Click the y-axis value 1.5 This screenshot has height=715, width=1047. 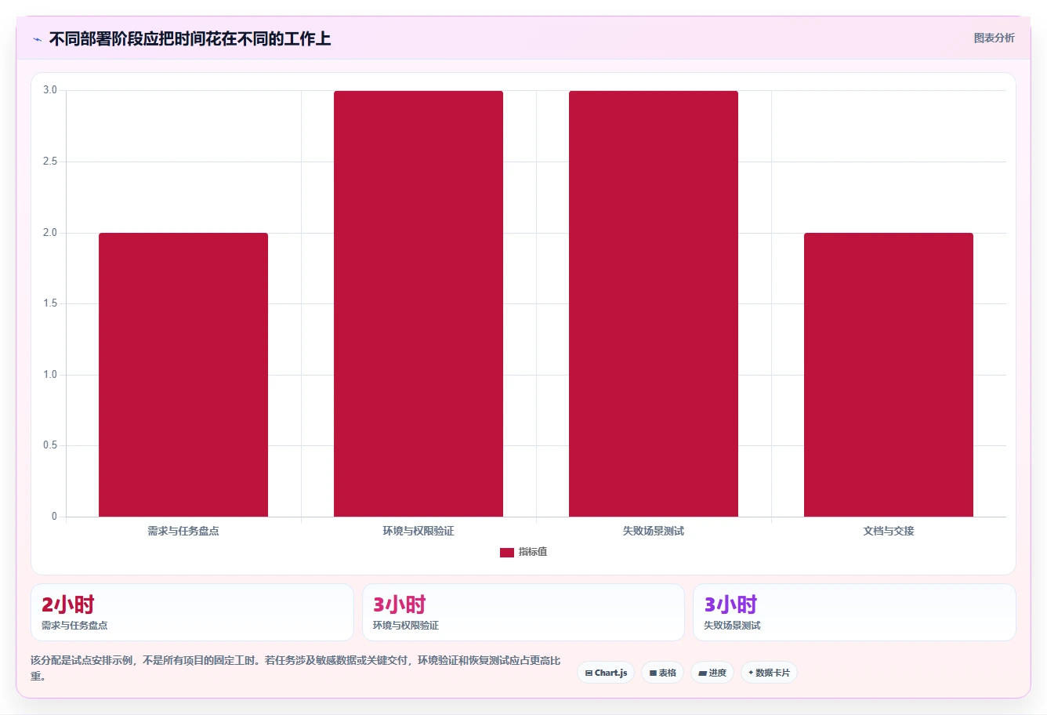50,303
